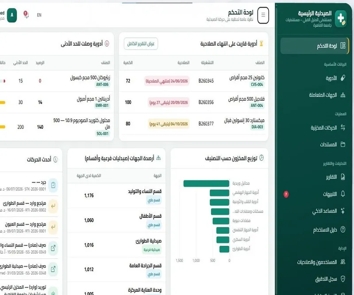Click the red 7 badge in sidebar
Viewport: 354px width, 295px height.
coord(286,194)
